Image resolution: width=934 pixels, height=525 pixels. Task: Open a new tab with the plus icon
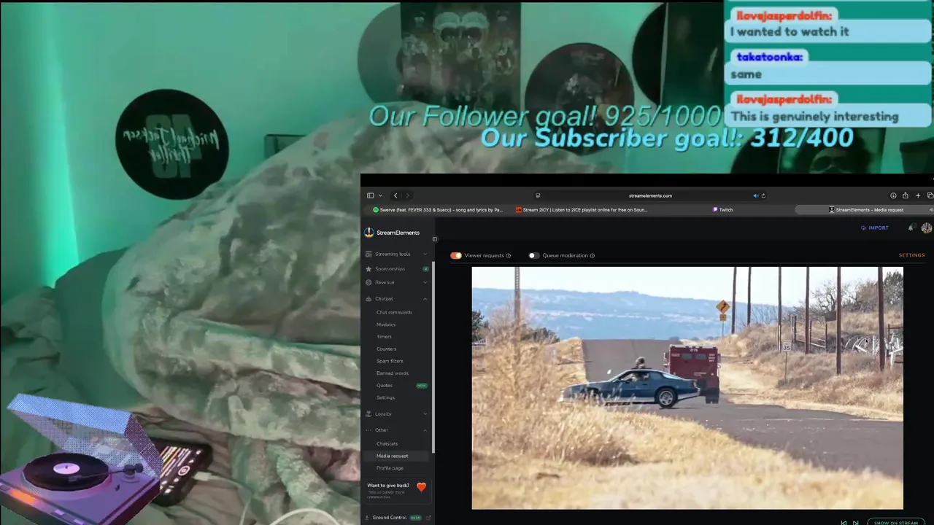pyautogui.click(x=918, y=195)
